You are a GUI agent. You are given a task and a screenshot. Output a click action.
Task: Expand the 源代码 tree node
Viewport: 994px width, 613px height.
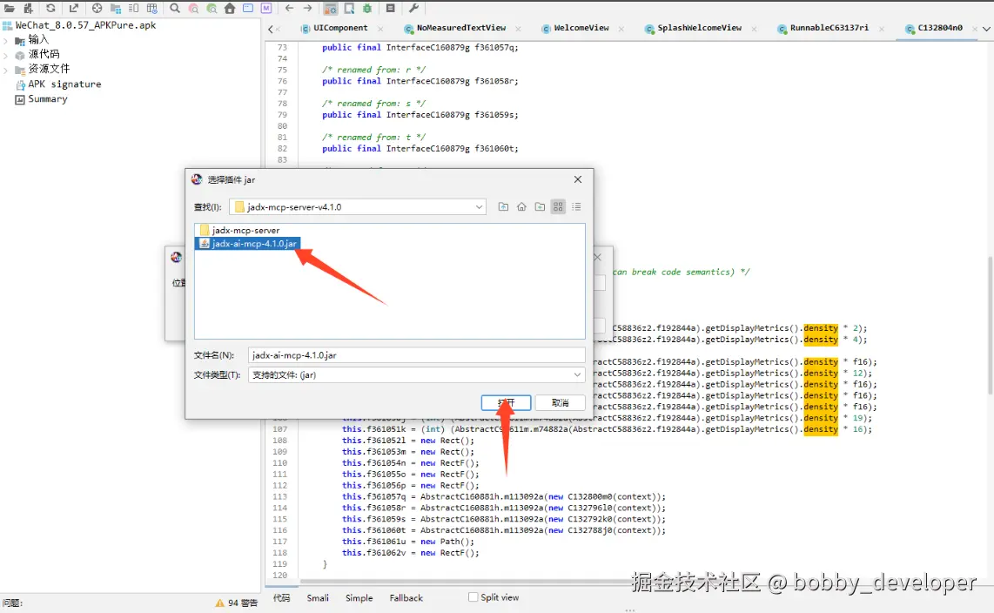[6, 55]
